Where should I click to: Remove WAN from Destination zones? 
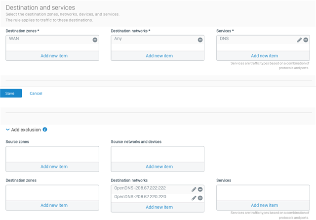95,40
